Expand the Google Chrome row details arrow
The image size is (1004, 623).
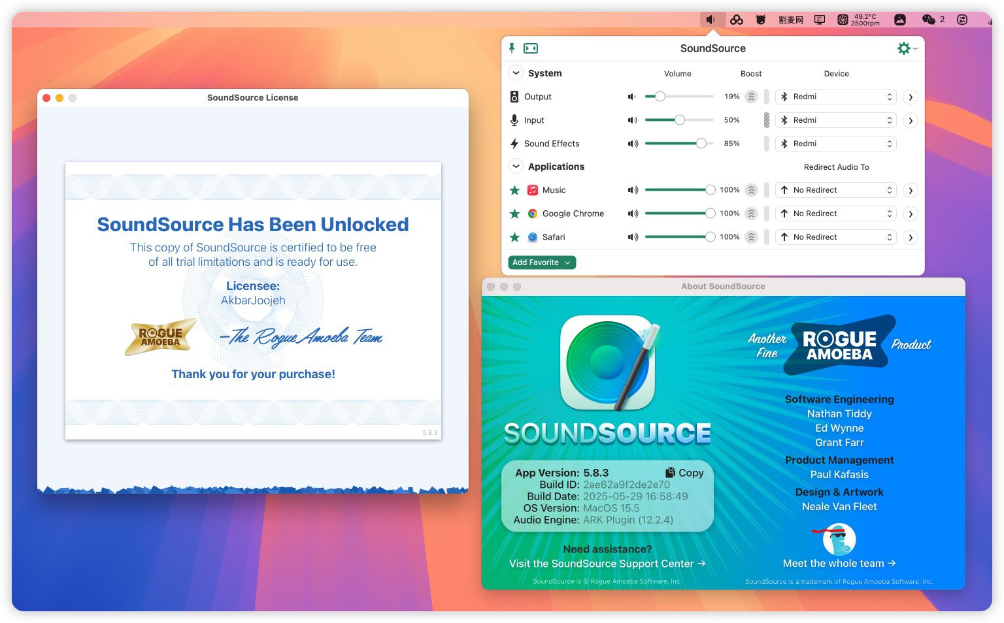910,214
